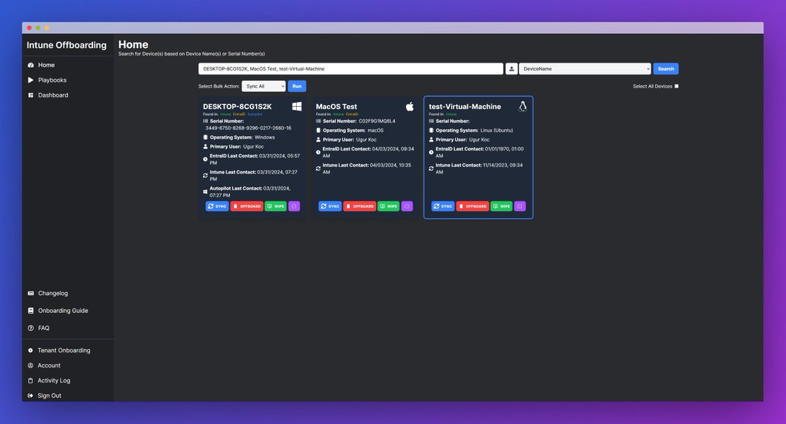Click the Account user-circle icon

[31, 365]
